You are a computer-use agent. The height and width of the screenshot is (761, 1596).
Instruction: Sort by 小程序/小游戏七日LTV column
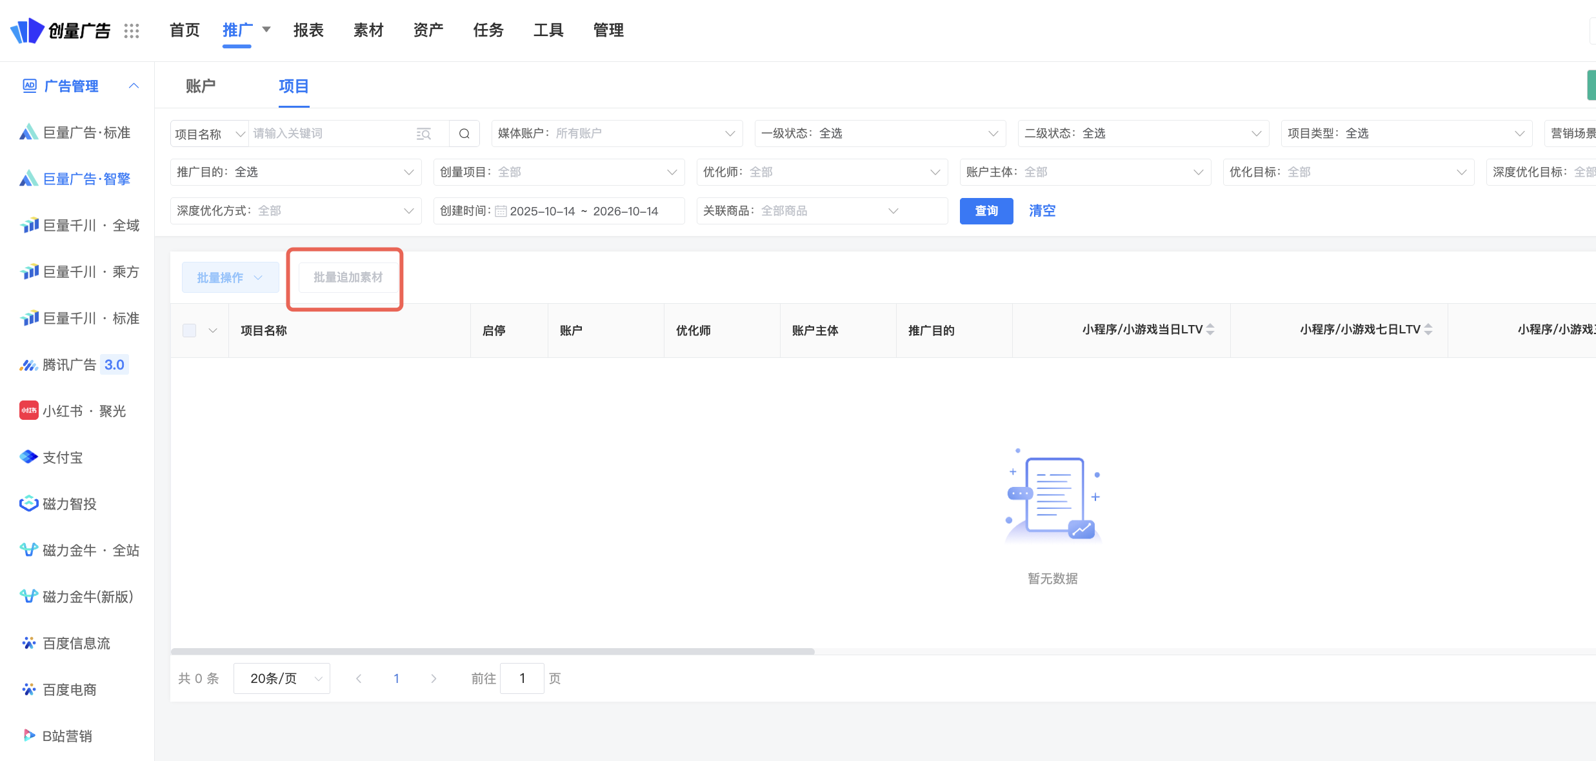(1428, 330)
